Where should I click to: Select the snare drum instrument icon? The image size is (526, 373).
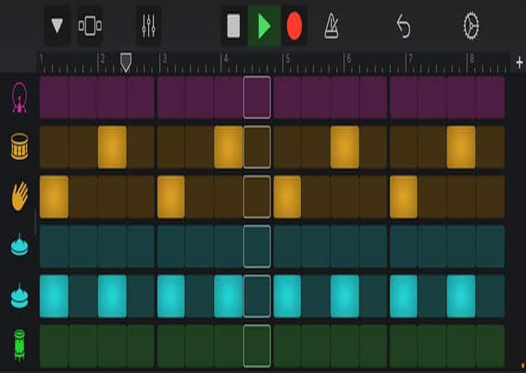pos(18,147)
